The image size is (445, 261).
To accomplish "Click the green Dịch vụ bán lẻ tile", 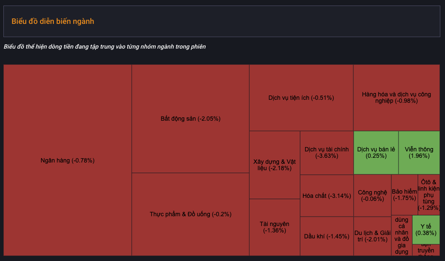I will 376,153.
